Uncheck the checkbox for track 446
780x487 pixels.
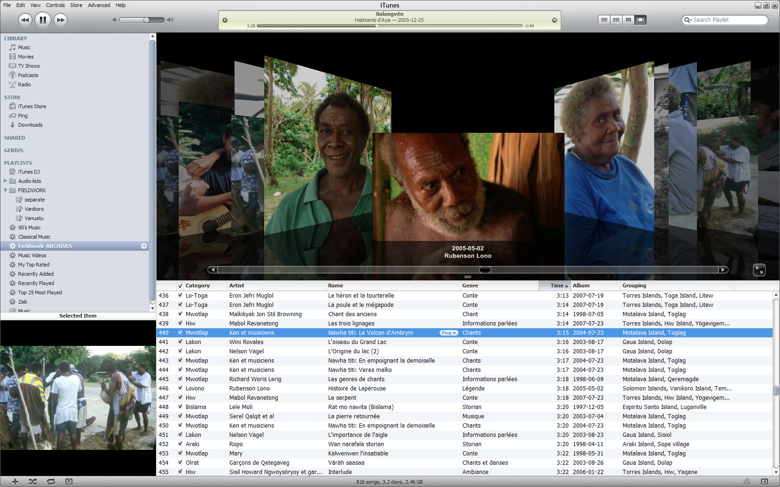point(180,388)
